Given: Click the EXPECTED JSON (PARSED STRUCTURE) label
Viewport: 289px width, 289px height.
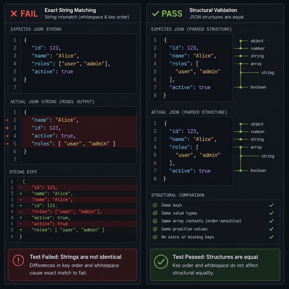Looking at the screenshot, I should pos(192,29).
